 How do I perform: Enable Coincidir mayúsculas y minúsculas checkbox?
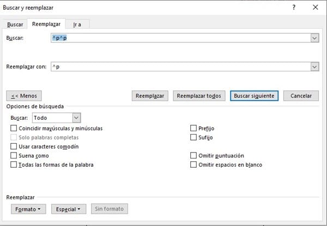pos(14,128)
